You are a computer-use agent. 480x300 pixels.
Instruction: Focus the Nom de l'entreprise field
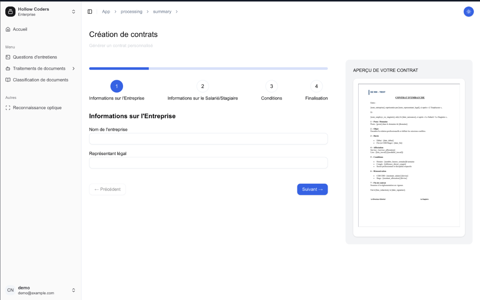click(x=208, y=139)
